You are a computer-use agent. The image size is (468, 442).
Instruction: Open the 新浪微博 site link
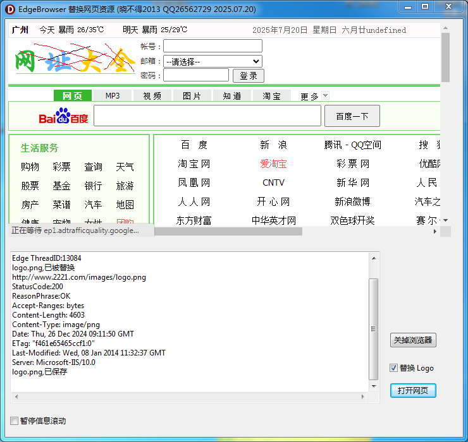click(352, 201)
